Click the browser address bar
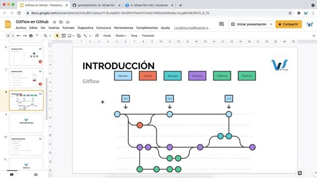This screenshot has height=178, width=317. click(x=156, y=13)
